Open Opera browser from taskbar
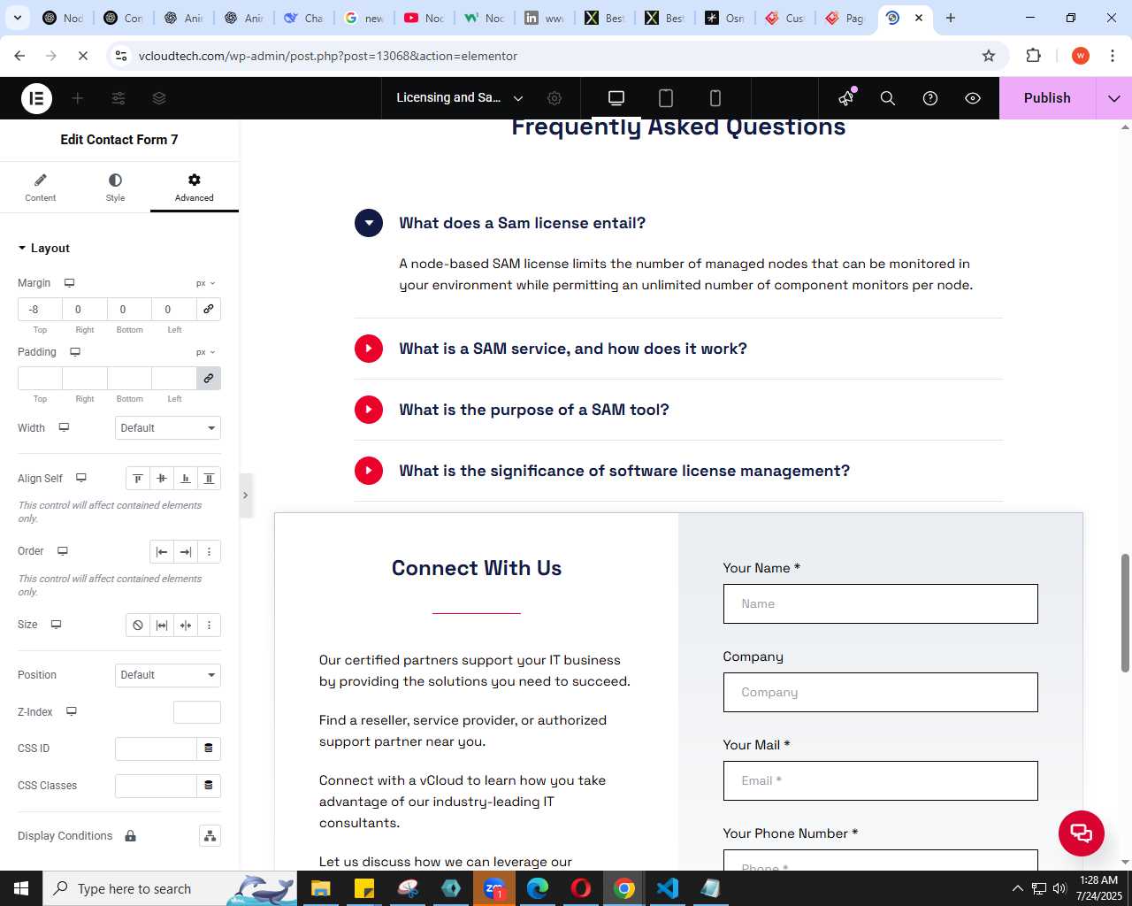This screenshot has height=906, width=1132. 581,888
